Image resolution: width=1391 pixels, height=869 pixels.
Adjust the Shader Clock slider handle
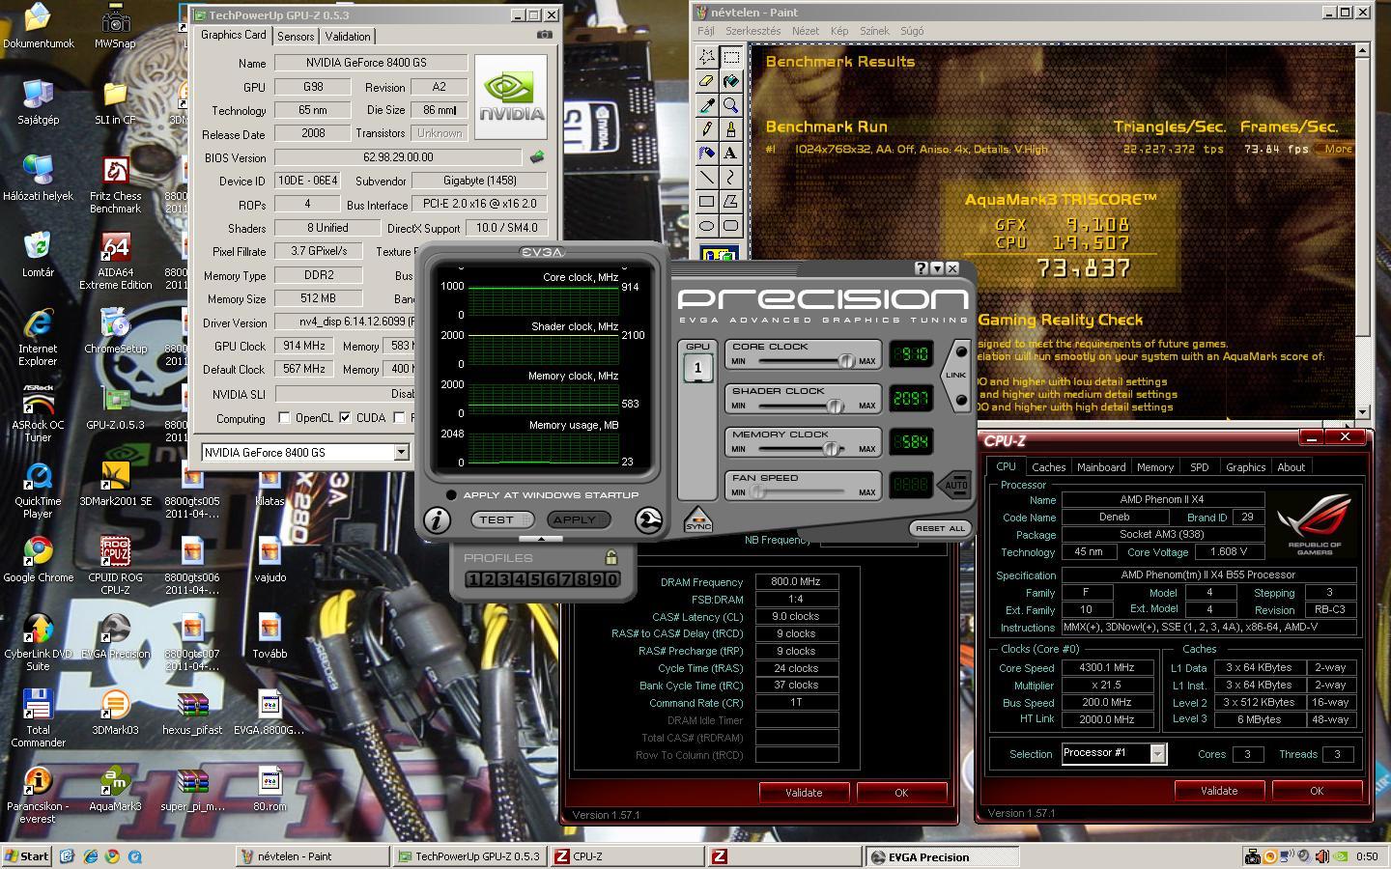835,406
